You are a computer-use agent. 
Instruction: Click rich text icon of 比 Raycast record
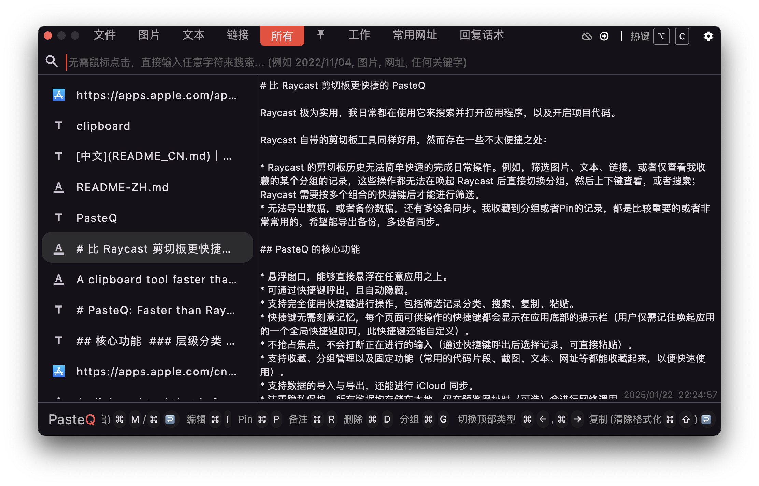pos(59,248)
